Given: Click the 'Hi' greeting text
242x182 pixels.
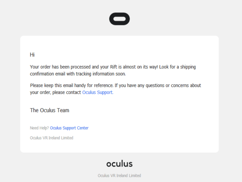Looking at the screenshot, I should pos(32,54).
